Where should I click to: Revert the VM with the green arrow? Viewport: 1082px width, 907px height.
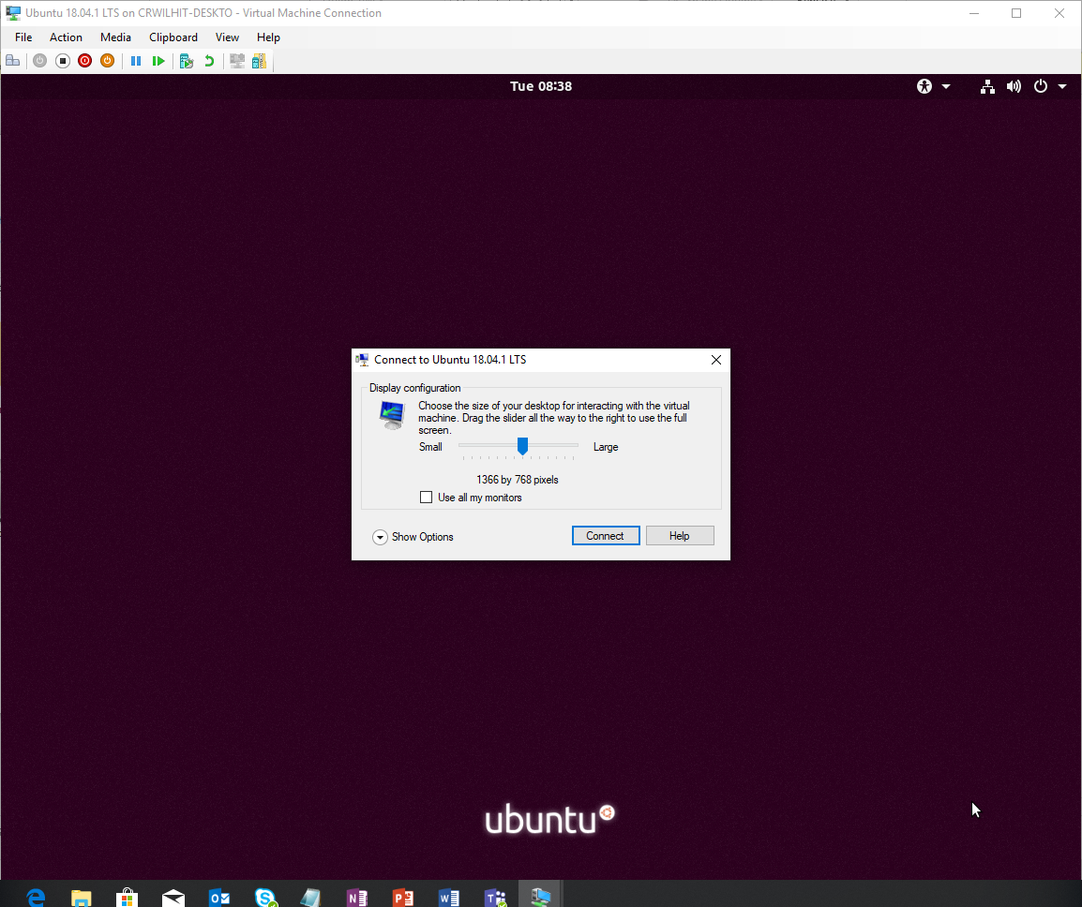[x=209, y=61]
